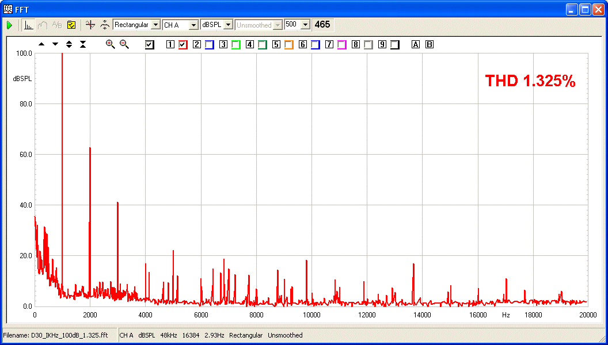Maximize the FFT window
This screenshot has width=608, height=345.
(585, 10)
